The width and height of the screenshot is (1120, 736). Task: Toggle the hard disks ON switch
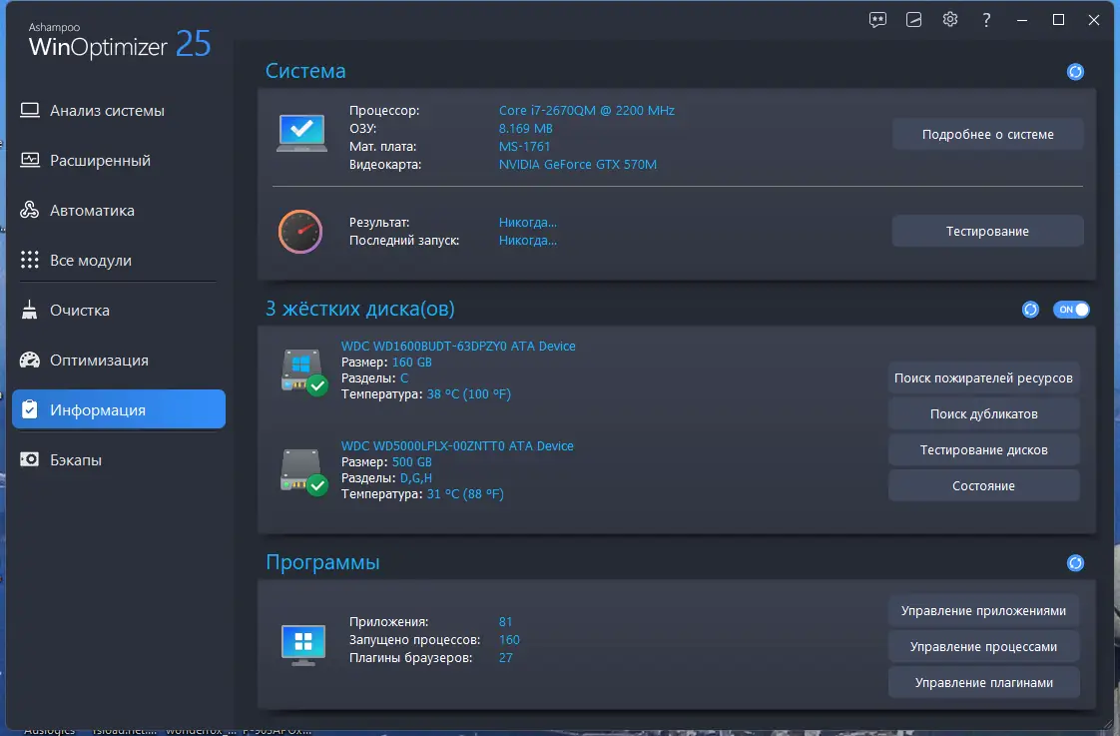tap(1071, 310)
